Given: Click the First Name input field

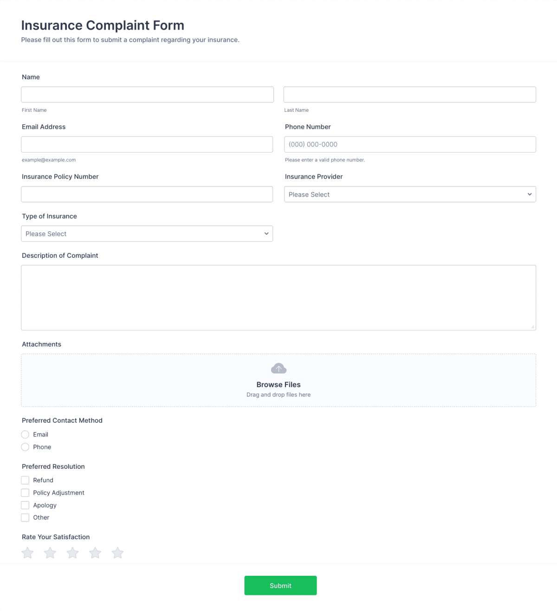Looking at the screenshot, I should [147, 94].
